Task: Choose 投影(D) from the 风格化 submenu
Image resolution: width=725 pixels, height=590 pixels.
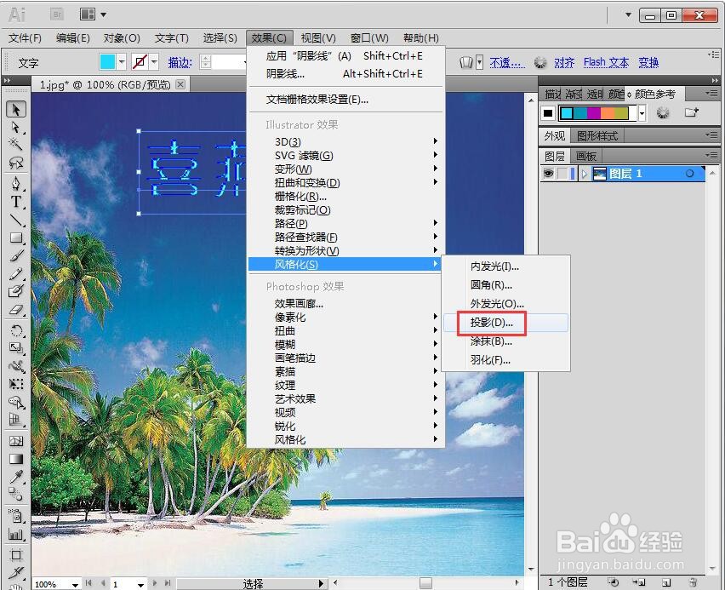Action: [x=491, y=323]
